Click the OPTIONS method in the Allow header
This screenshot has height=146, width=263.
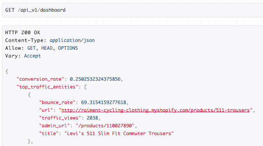68,48
